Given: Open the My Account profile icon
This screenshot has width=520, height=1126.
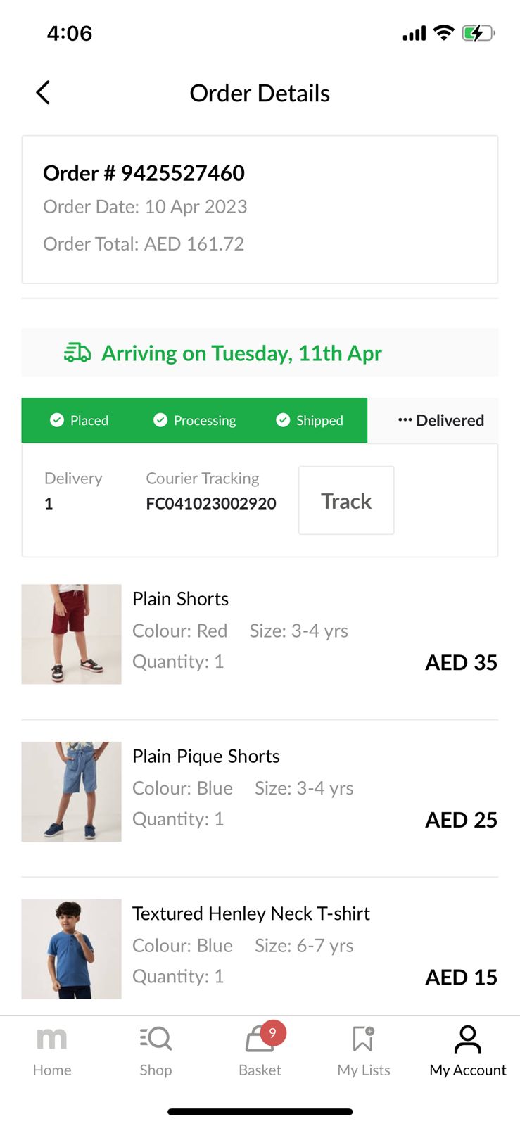Looking at the screenshot, I should coord(468,1039).
